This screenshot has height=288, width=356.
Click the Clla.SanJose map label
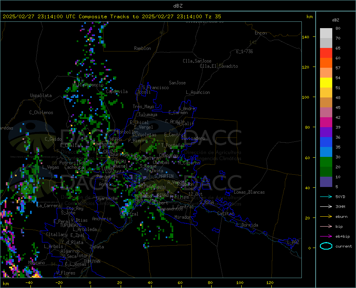click(197, 61)
